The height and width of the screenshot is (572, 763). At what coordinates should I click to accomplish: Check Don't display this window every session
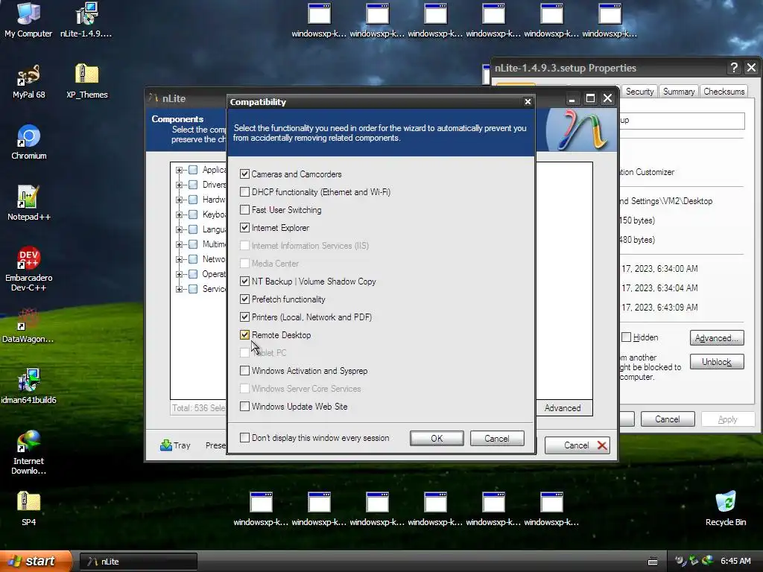(x=244, y=438)
